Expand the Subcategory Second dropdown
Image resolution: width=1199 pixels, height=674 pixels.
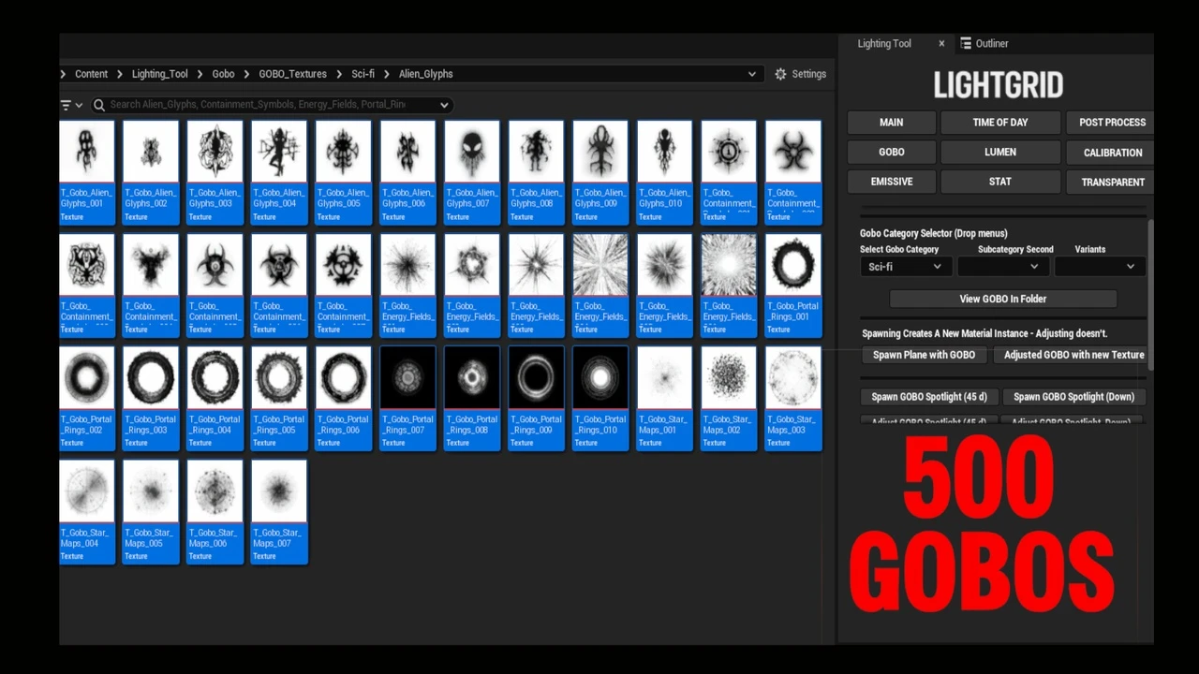[x=1000, y=267]
